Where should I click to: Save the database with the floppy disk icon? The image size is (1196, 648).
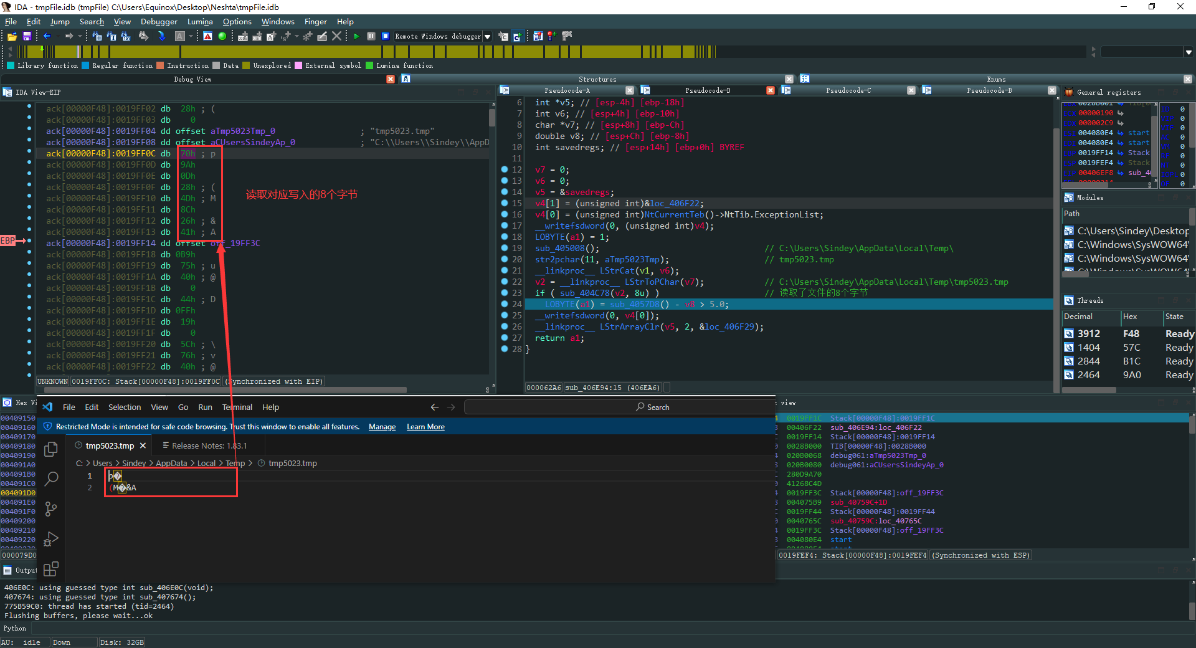(x=27, y=37)
